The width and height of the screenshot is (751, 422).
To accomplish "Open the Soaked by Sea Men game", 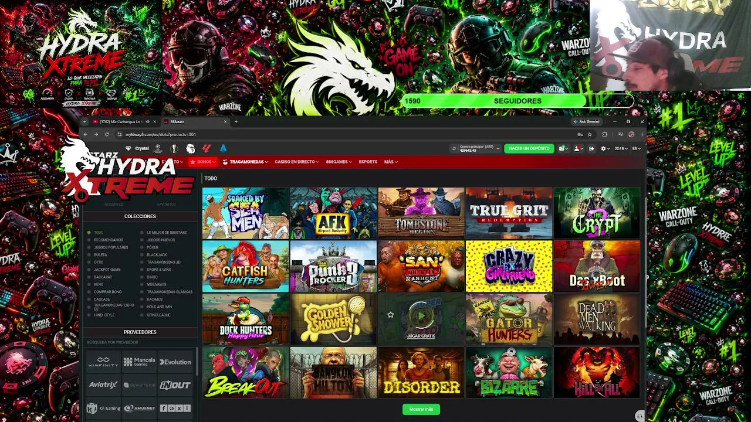I will [245, 213].
